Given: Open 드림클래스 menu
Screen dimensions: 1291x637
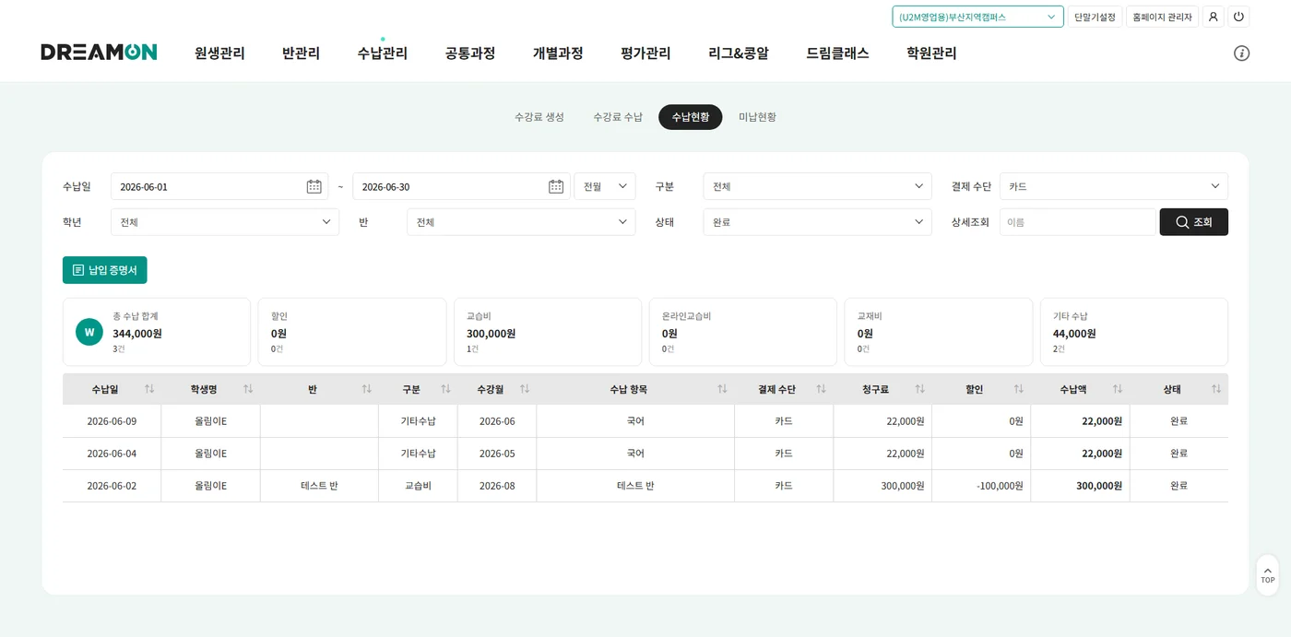Looking at the screenshot, I should pos(837,53).
